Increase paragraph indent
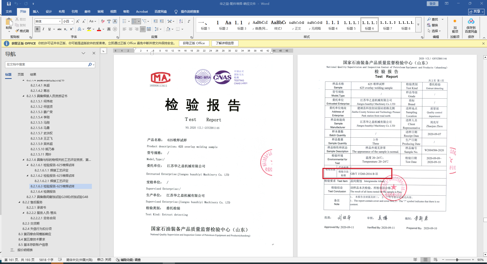The height and width of the screenshot is (264, 487). pyautogui.click(x=162, y=21)
